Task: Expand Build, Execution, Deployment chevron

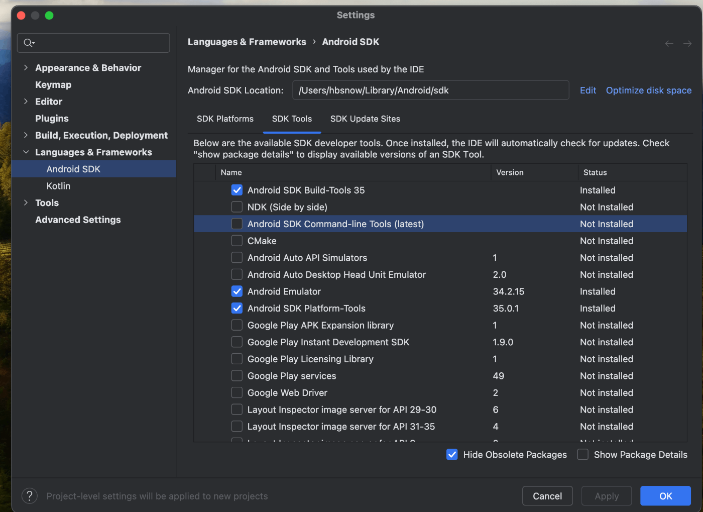Action: click(x=26, y=135)
